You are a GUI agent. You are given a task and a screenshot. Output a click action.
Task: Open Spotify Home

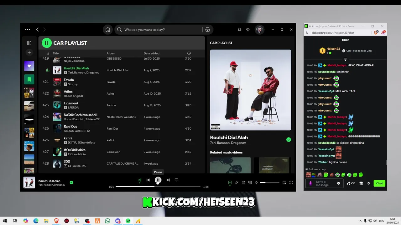click(108, 30)
